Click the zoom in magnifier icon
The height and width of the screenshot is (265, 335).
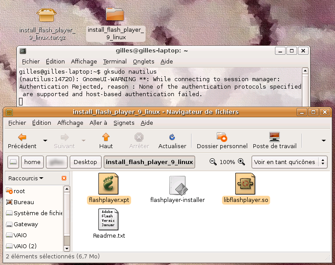coord(241,162)
